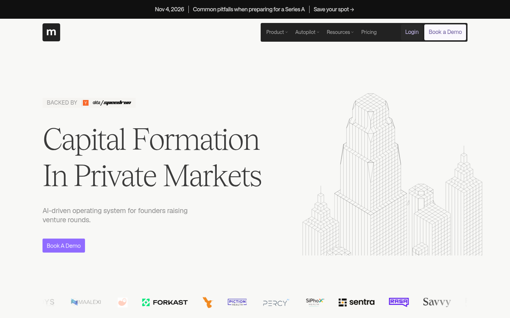This screenshot has width=510, height=318.
Task: Open the Resources dropdown menu
Action: pos(340,32)
